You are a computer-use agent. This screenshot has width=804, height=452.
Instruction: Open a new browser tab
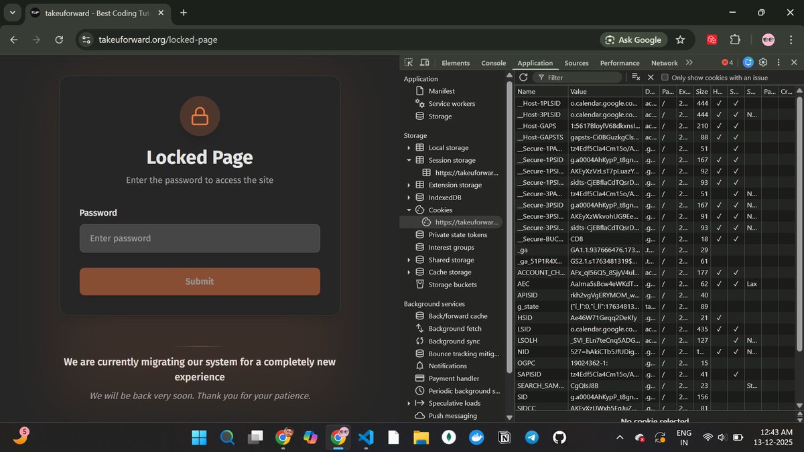184,13
